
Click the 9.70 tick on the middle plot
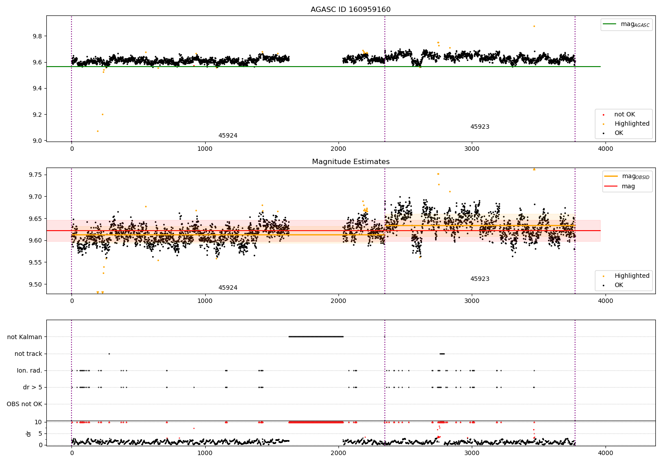tap(35, 197)
